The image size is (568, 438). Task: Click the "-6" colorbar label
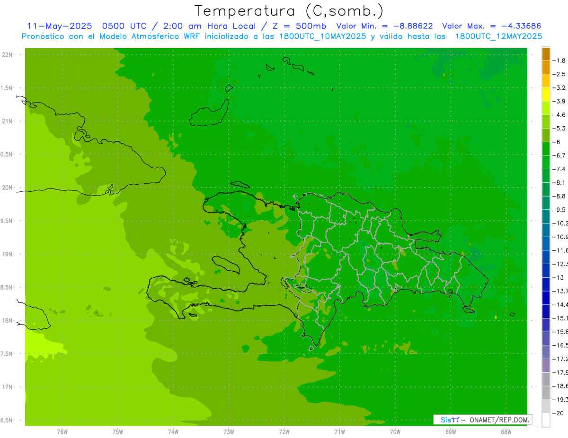(558, 142)
